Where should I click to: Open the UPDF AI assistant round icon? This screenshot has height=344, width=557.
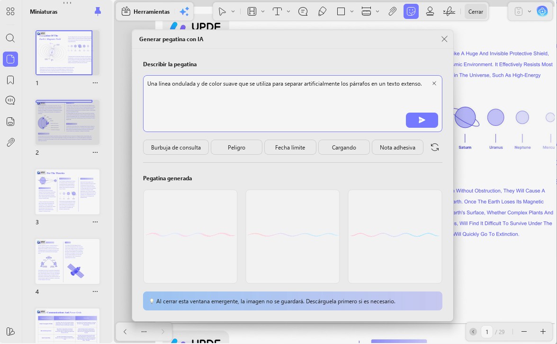point(542,11)
